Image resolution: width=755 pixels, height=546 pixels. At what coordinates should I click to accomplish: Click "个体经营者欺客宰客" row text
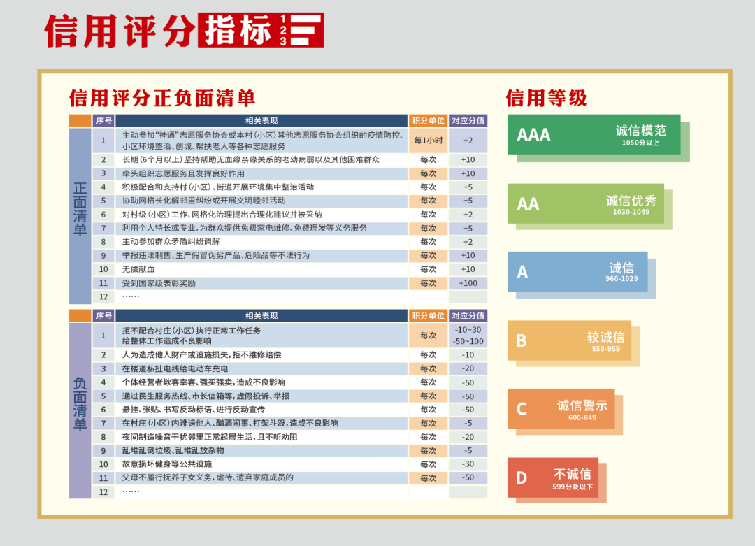click(x=203, y=382)
